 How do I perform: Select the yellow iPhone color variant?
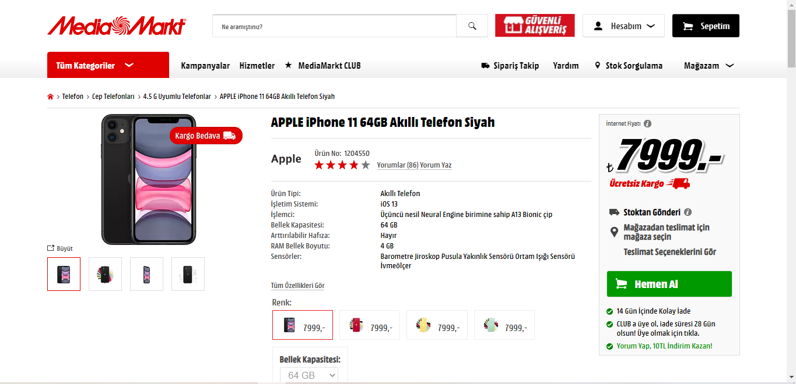pyautogui.click(x=437, y=325)
